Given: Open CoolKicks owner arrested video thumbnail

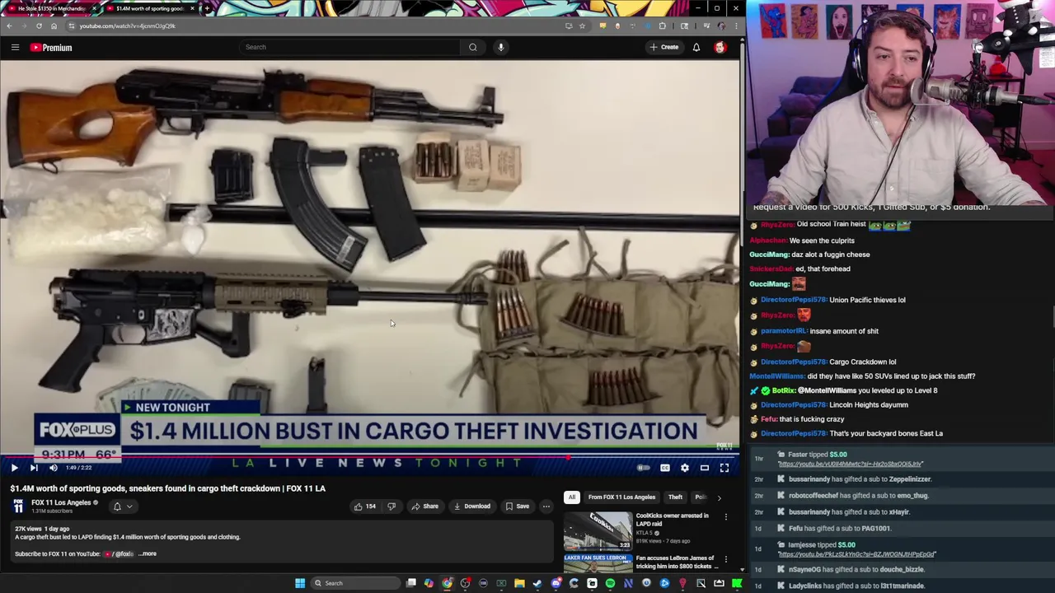Looking at the screenshot, I should [x=598, y=530].
